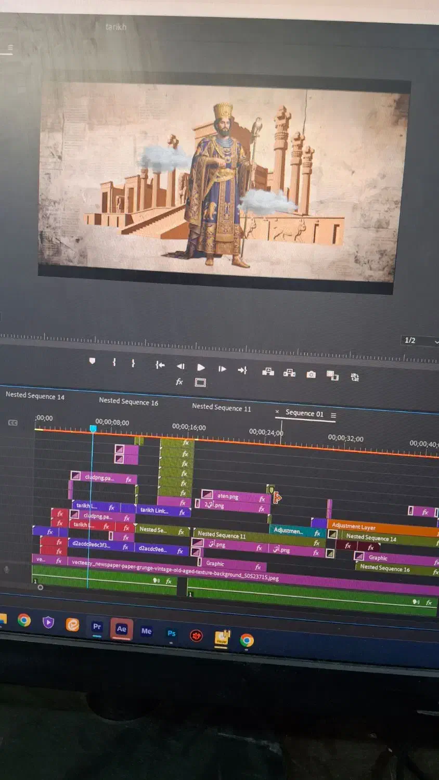Switch to the Nested Sequence 16 tab

[128, 401]
